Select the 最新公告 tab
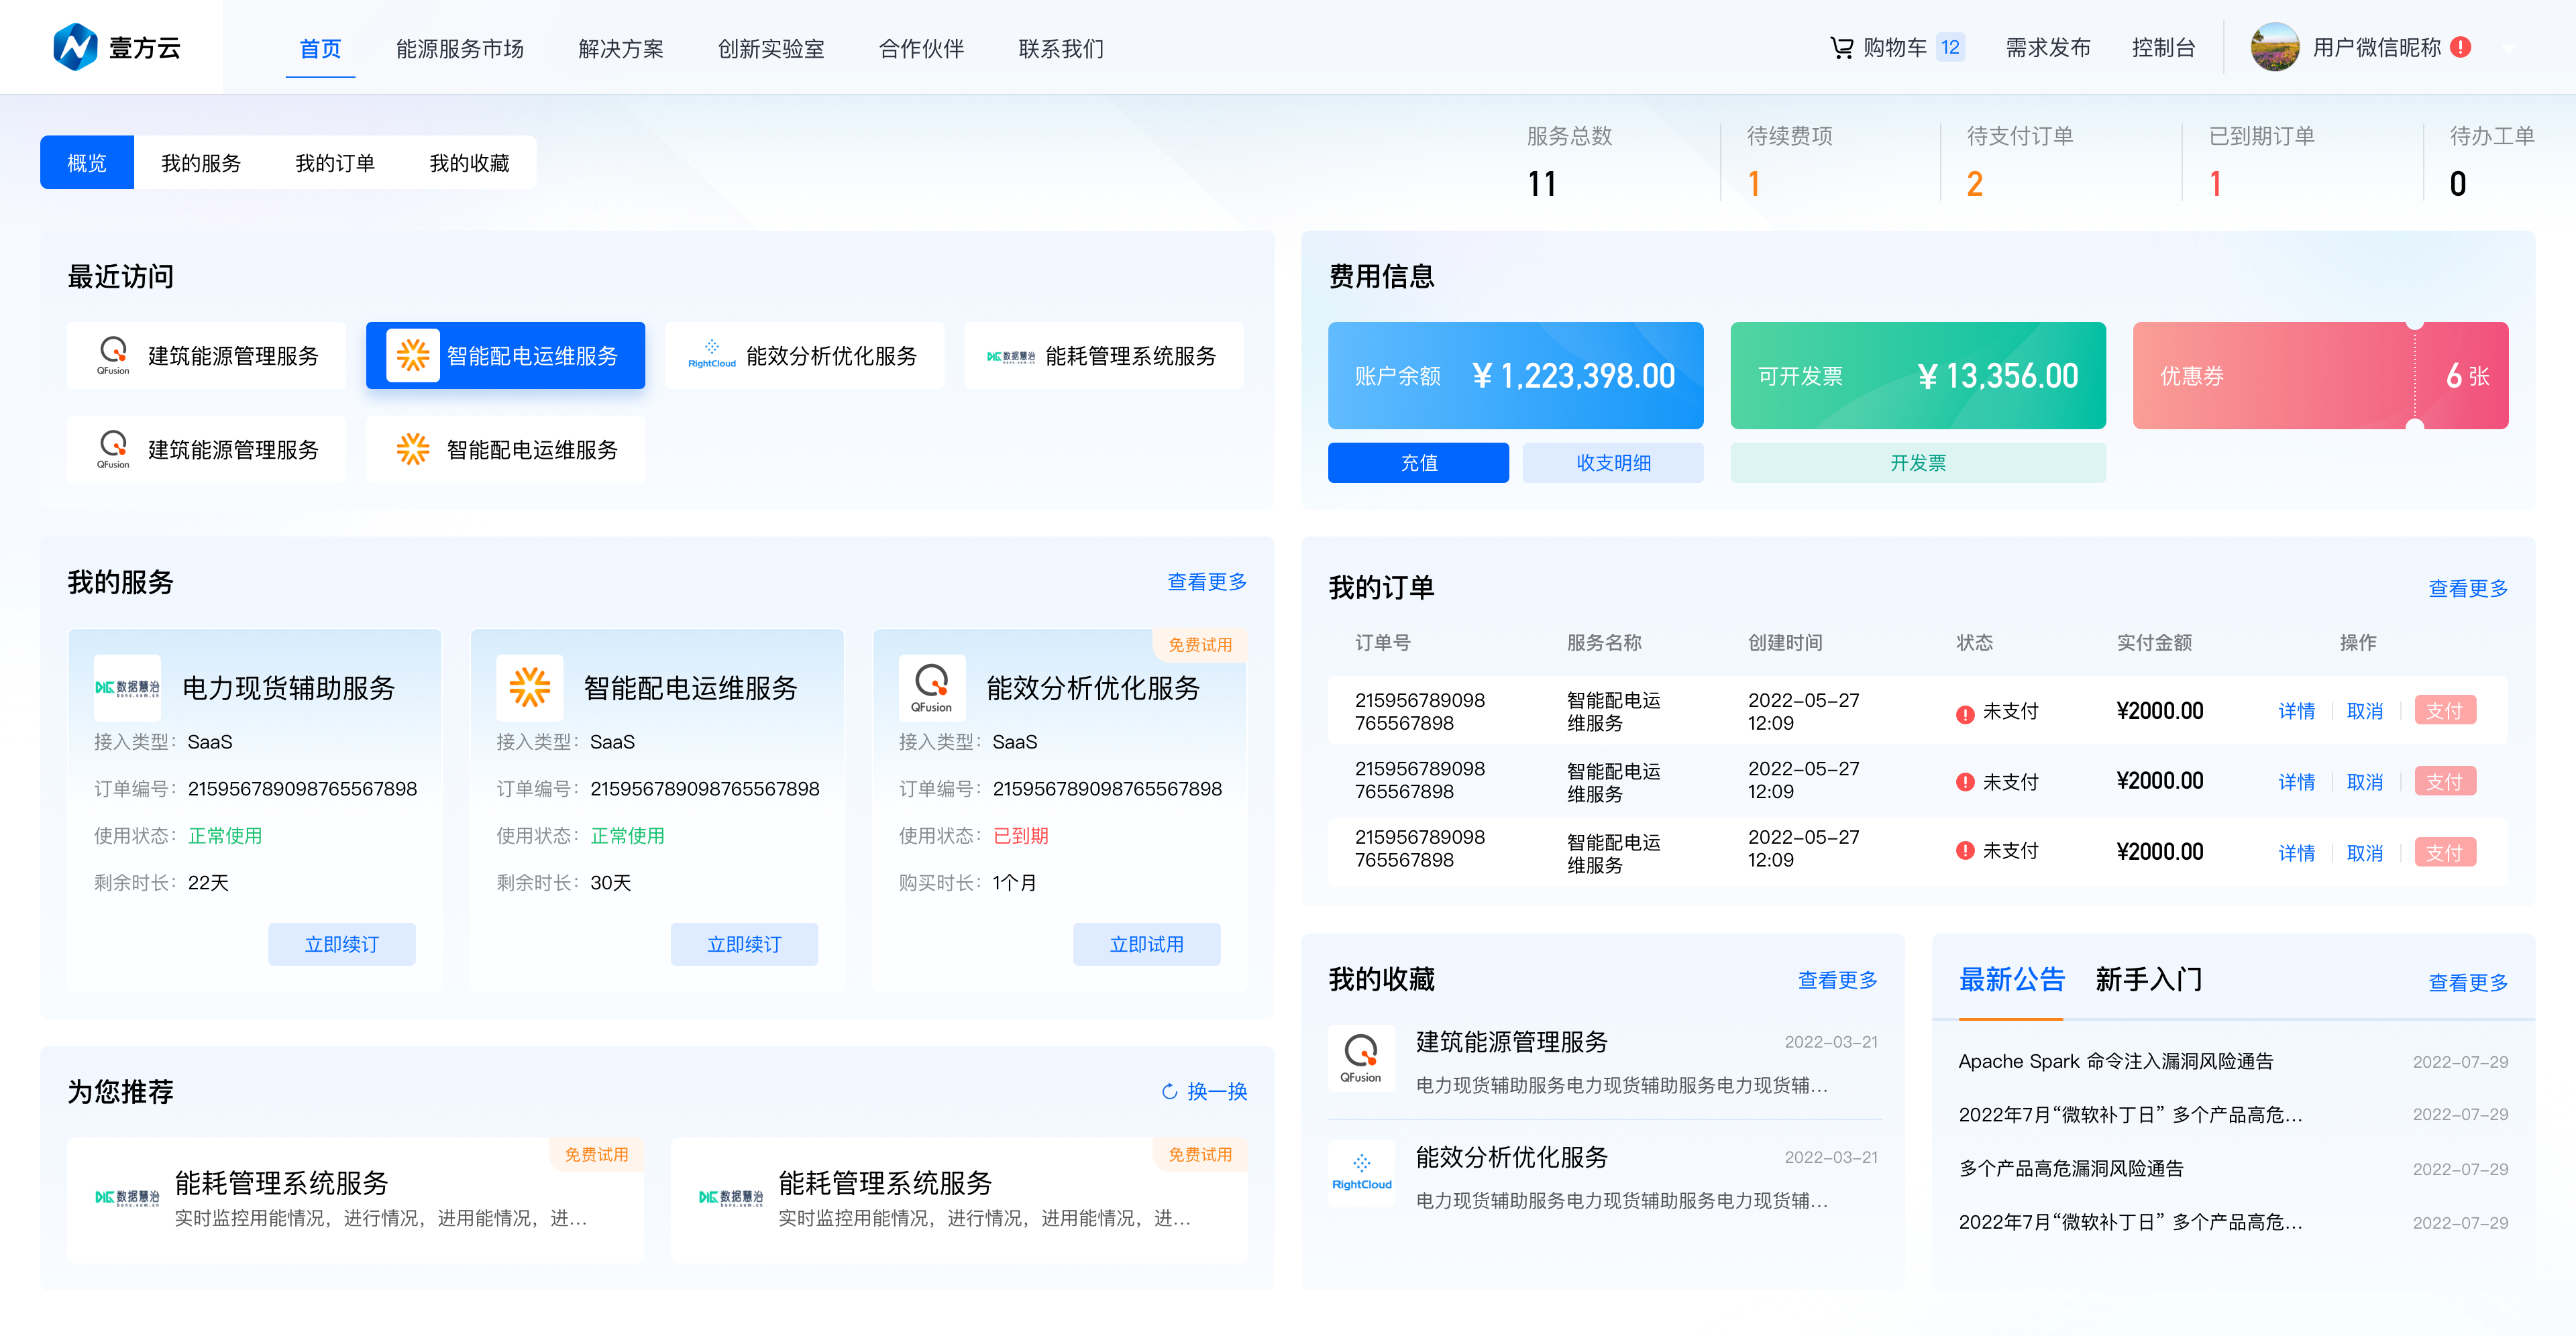2576x1336 pixels. point(2011,980)
